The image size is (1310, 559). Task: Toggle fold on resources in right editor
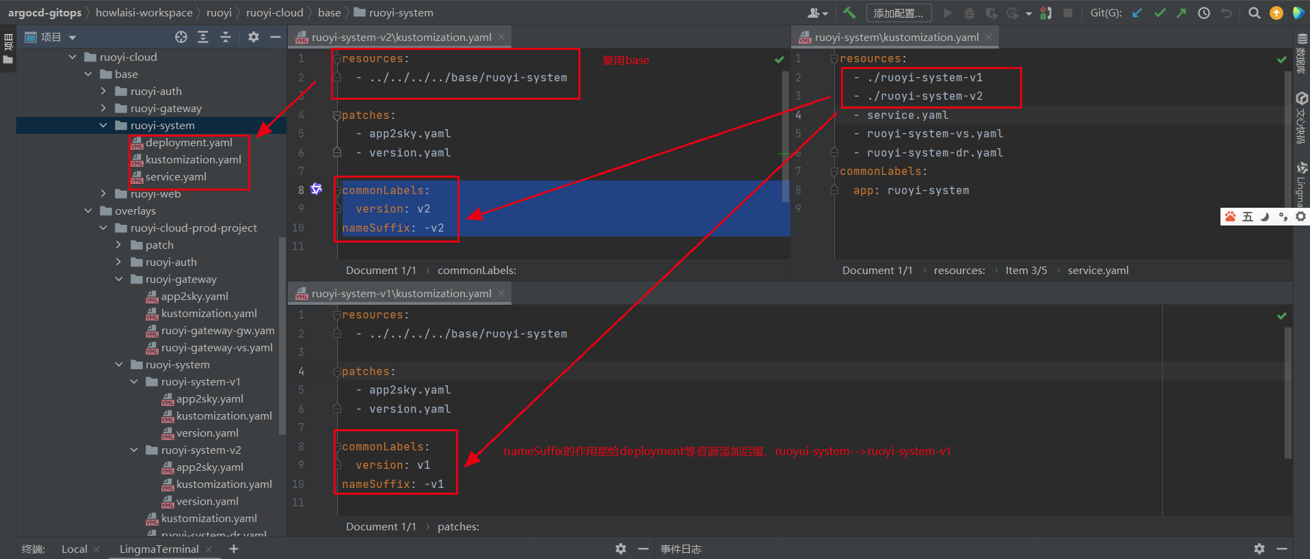pyautogui.click(x=834, y=59)
